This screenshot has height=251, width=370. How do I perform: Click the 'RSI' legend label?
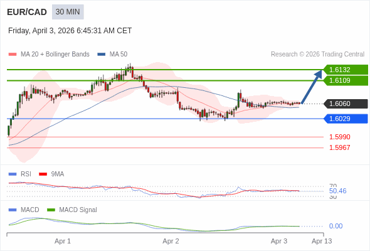coord(26,174)
